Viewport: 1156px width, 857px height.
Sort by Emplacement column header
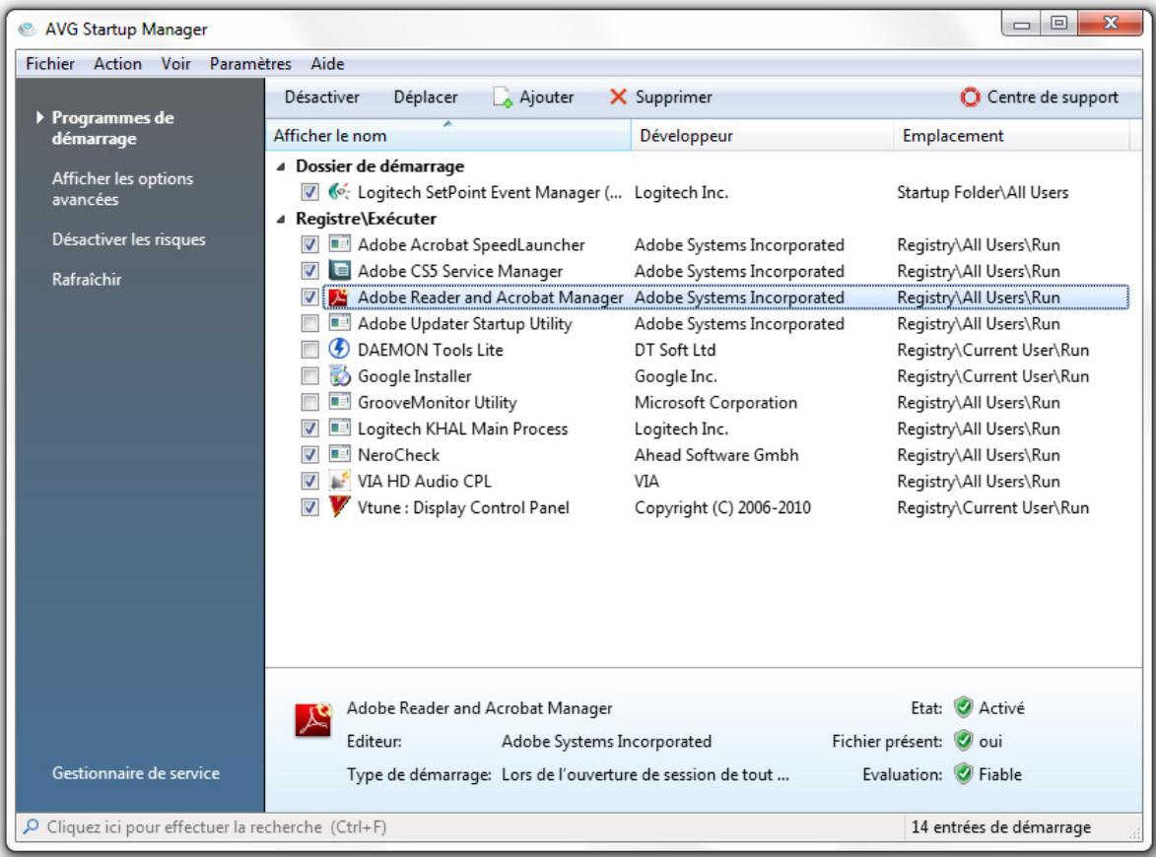pyautogui.click(x=1011, y=136)
